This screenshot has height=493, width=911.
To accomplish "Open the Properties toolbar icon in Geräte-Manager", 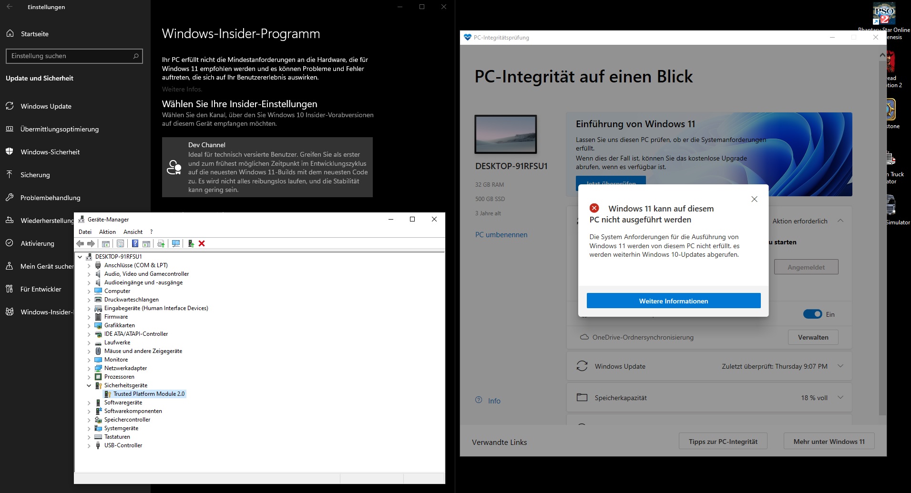I will pyautogui.click(x=120, y=243).
